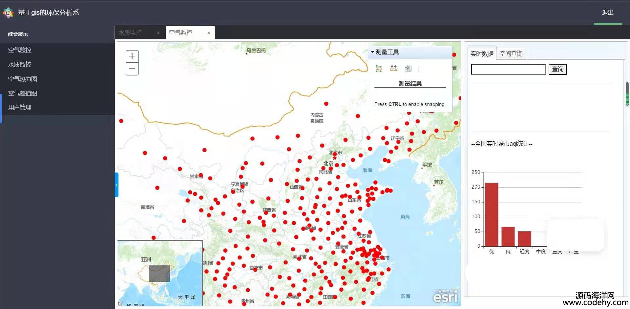Open the 空间查询 tab

pos(511,53)
